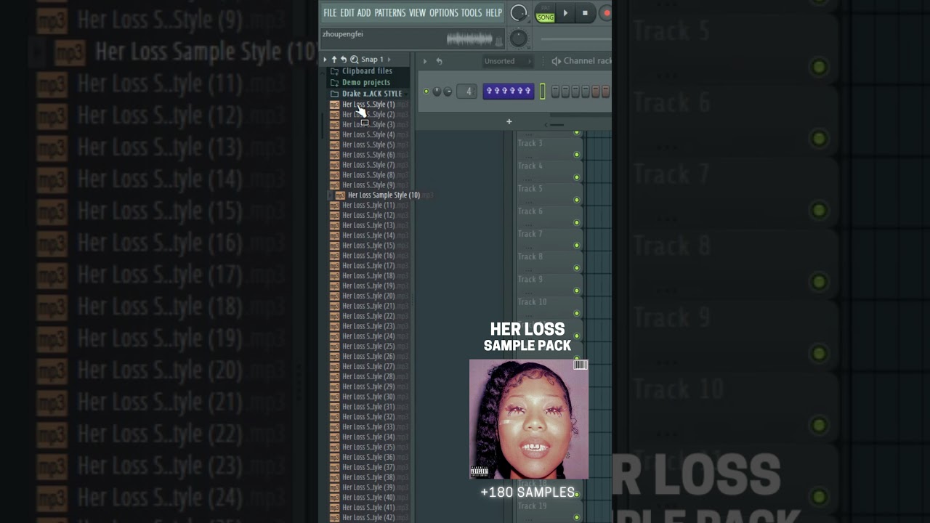This screenshot has width=930, height=523.
Task: Select the Track 5 label in playlist
Action: click(x=530, y=189)
